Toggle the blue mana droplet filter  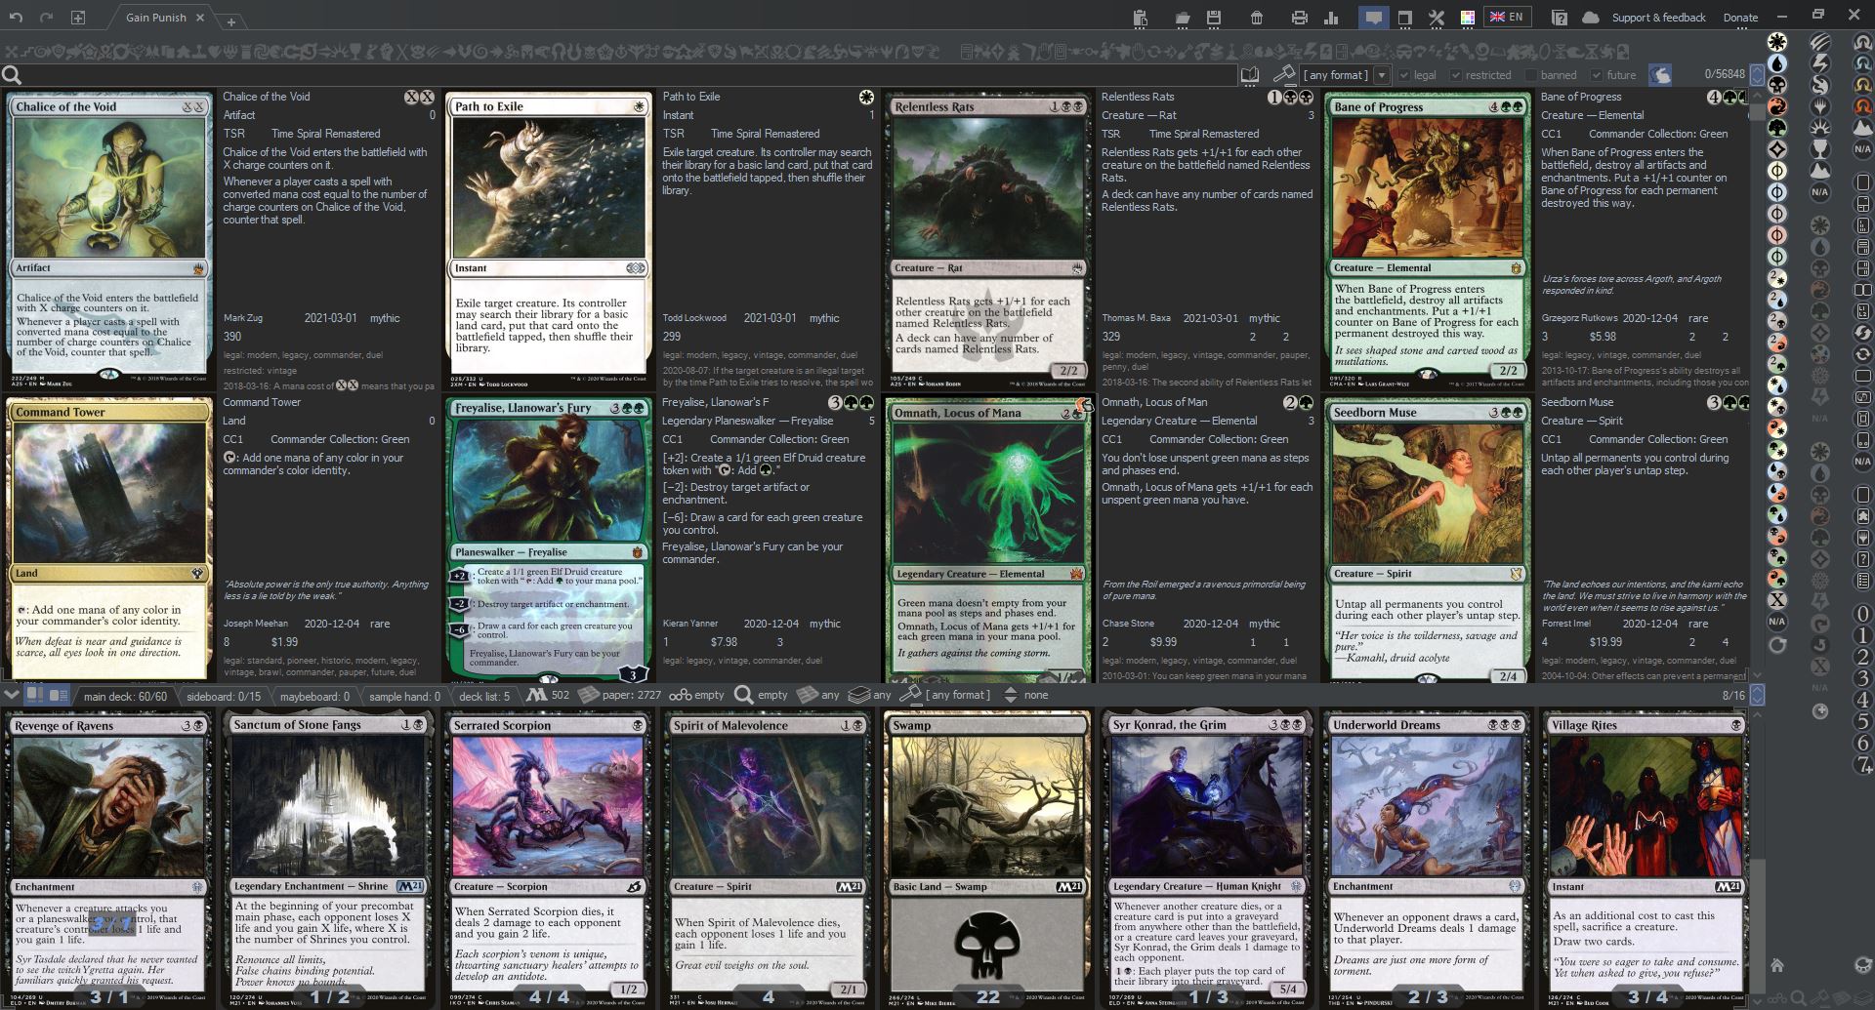tap(1777, 62)
